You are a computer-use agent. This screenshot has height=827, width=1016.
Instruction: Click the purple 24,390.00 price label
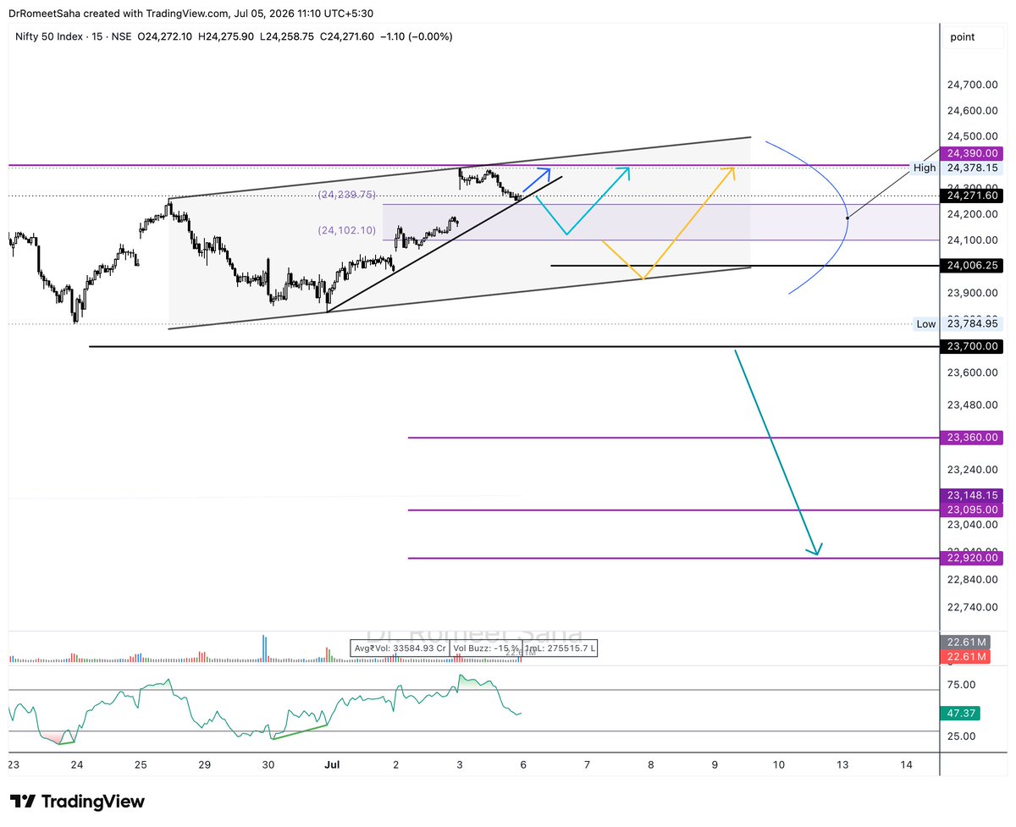pos(972,153)
